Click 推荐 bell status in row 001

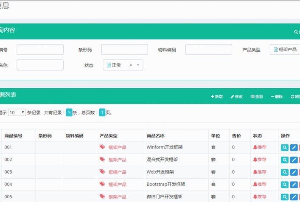coord(260,147)
